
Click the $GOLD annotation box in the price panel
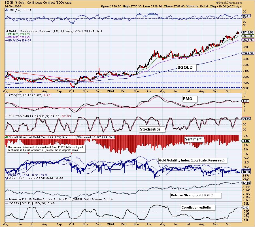point(186,68)
